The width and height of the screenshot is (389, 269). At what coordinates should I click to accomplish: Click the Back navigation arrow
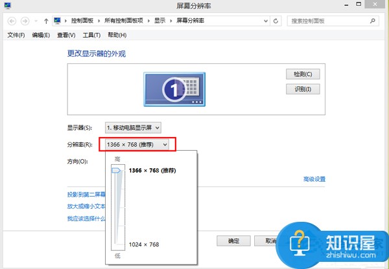[12, 21]
